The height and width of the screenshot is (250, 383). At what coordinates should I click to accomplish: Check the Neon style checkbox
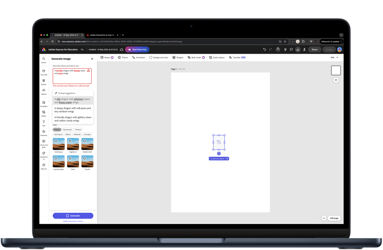[x=70, y=158]
